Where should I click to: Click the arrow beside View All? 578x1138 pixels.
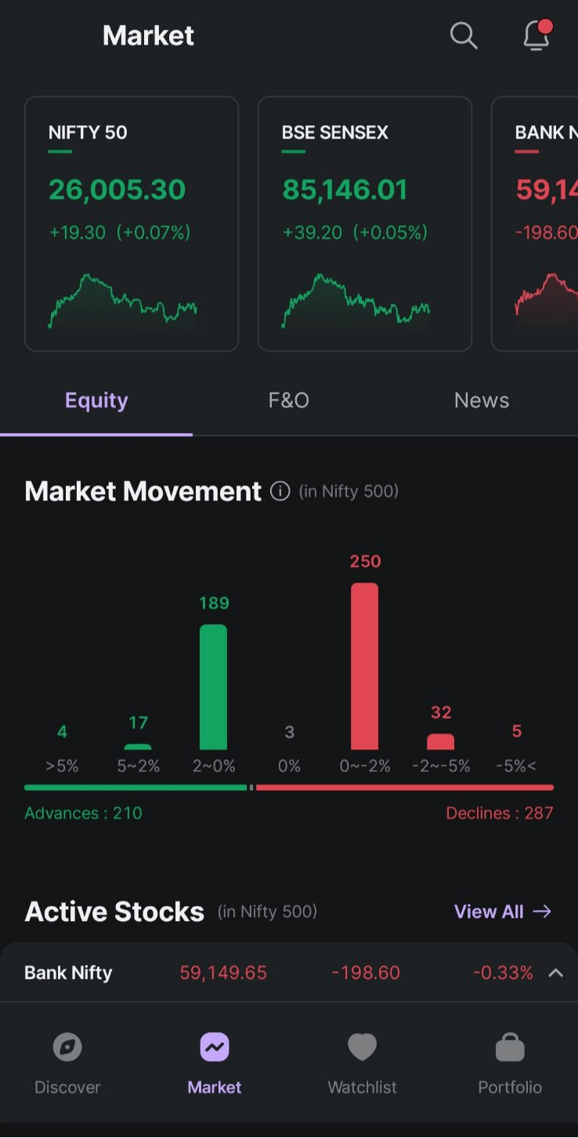542,912
